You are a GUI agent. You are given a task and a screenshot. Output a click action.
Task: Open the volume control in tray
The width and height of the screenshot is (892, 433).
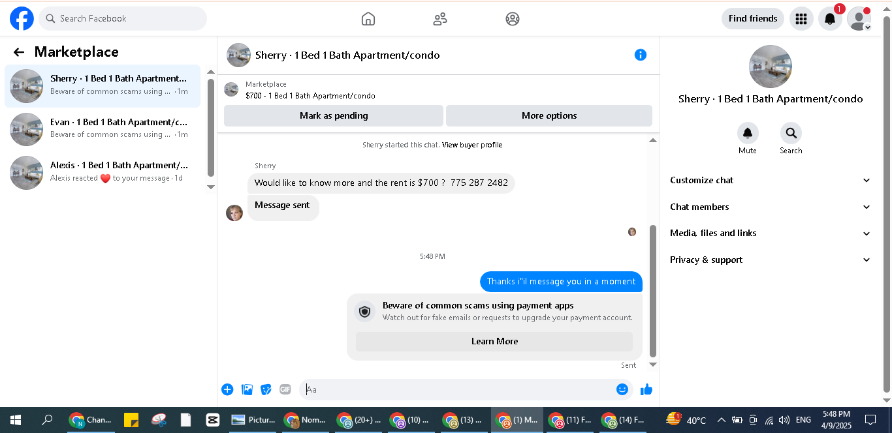[x=784, y=420]
